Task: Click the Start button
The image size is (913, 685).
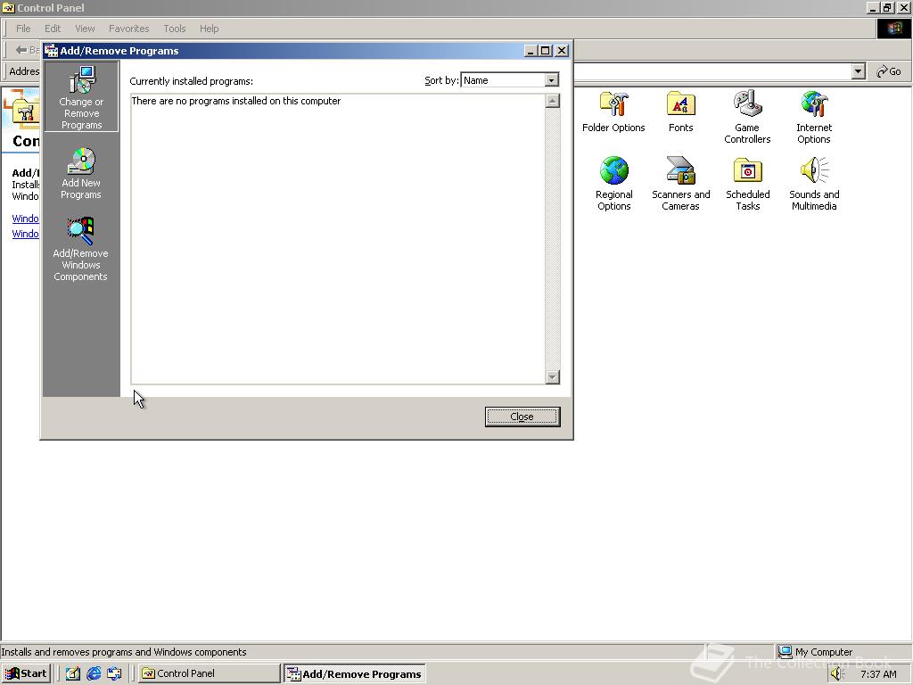Action: pos(26,673)
